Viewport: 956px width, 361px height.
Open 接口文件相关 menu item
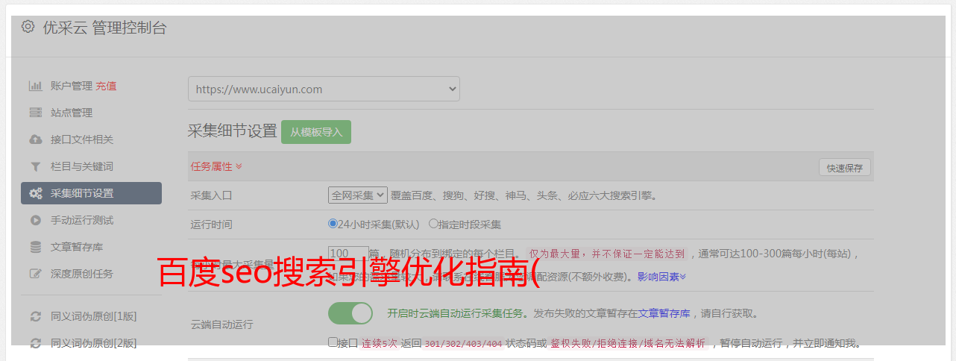(x=82, y=139)
